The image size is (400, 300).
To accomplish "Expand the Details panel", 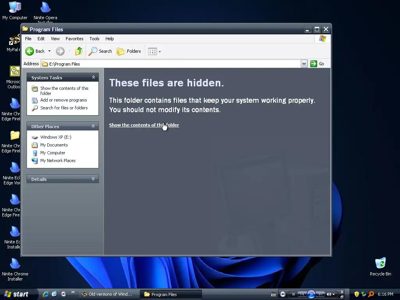I will click(x=93, y=179).
